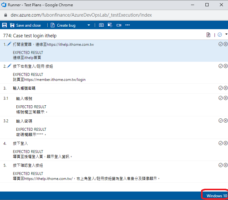
Task: Click Save and close button
Action: (x=25, y=25)
